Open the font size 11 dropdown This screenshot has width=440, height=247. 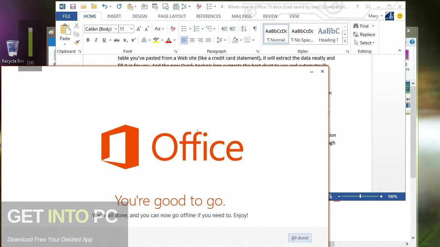(132, 29)
